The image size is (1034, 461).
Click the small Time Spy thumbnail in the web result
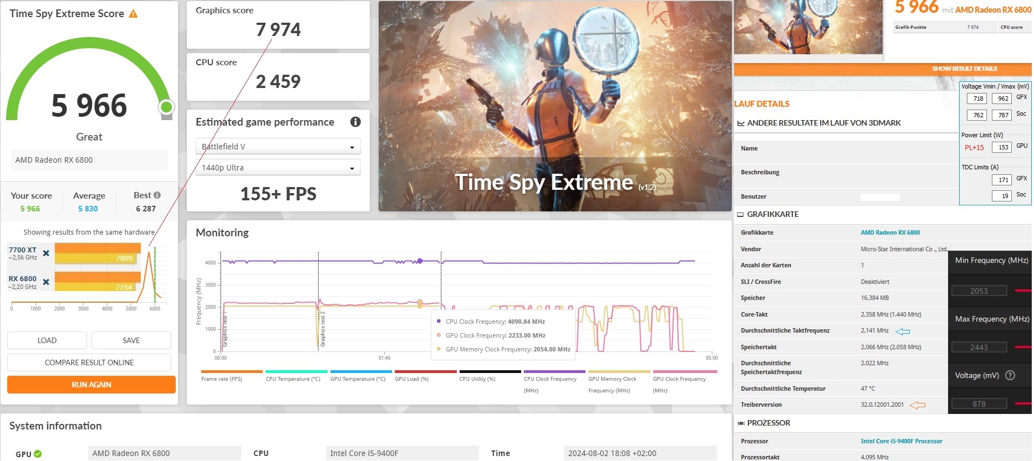tap(808, 27)
